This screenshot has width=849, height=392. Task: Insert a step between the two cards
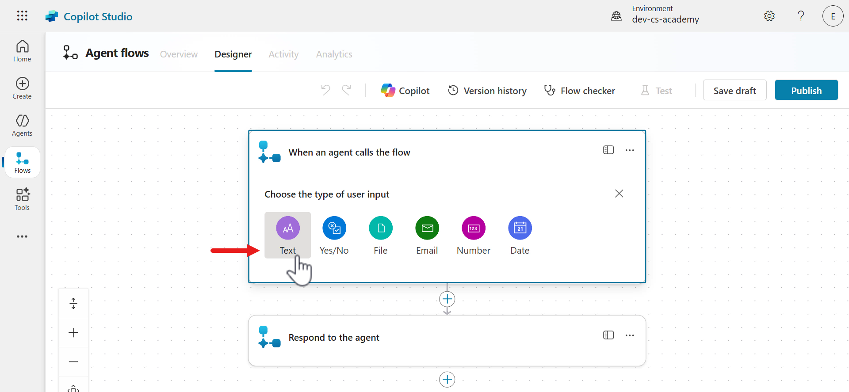click(447, 299)
